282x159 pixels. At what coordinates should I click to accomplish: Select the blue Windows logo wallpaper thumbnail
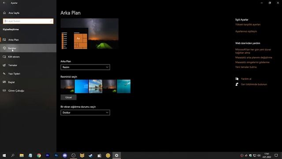click(x=82, y=87)
